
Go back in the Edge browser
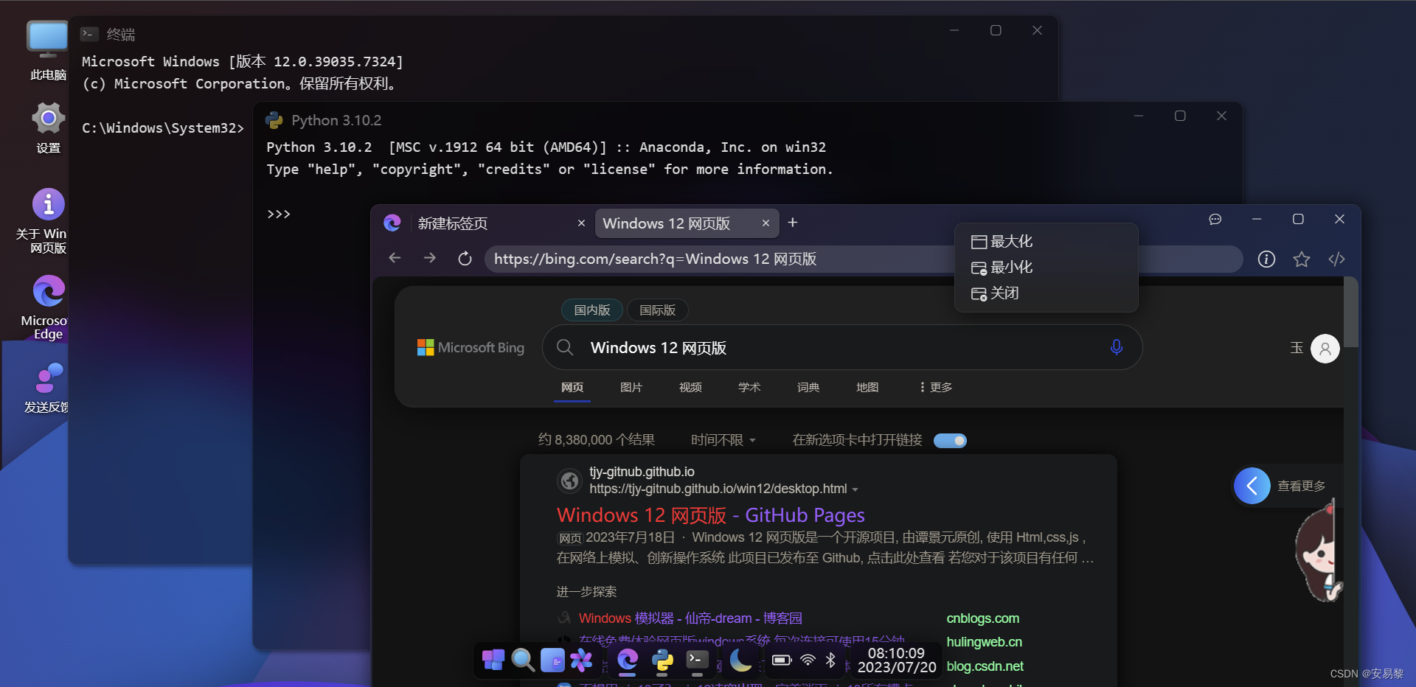(x=395, y=258)
